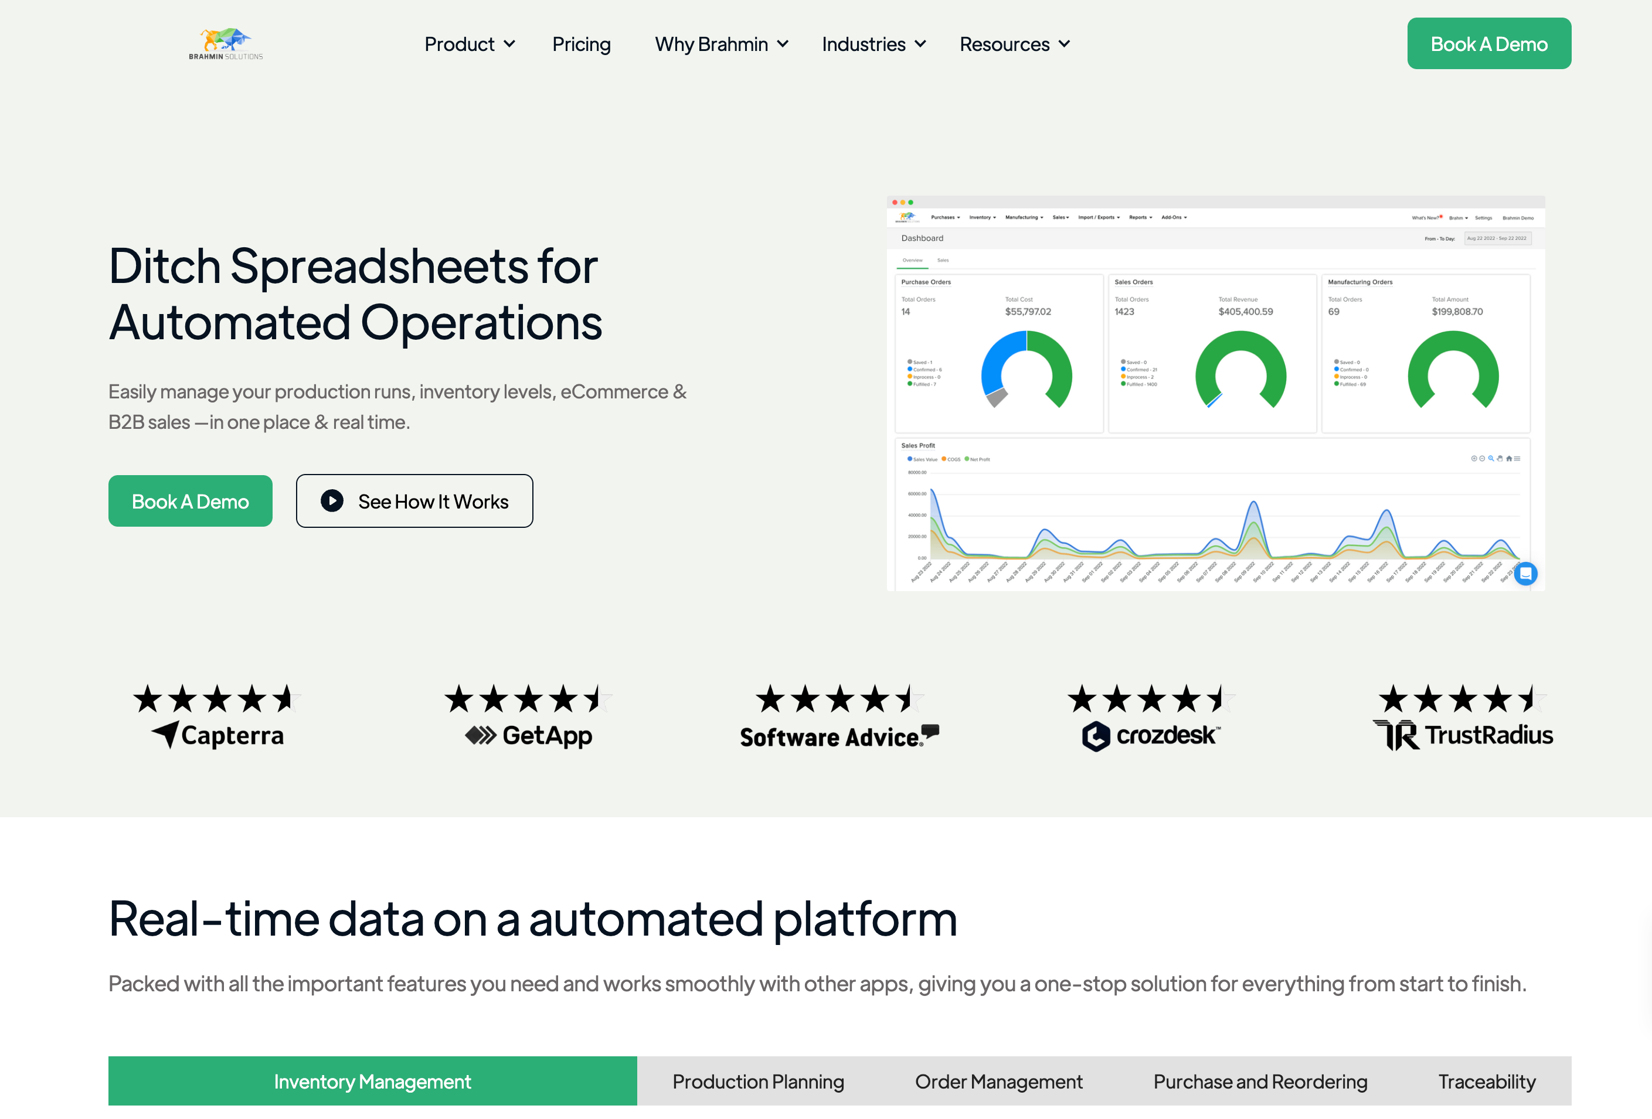Viewport: 1652px width, 1119px height.
Task: Open the Pricing page
Action: pos(582,44)
